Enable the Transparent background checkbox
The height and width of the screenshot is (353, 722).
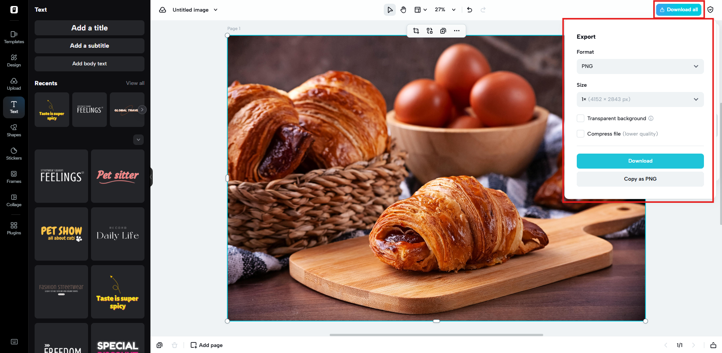[581, 118]
